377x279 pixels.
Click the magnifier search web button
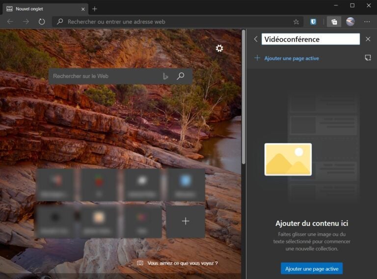(x=180, y=76)
